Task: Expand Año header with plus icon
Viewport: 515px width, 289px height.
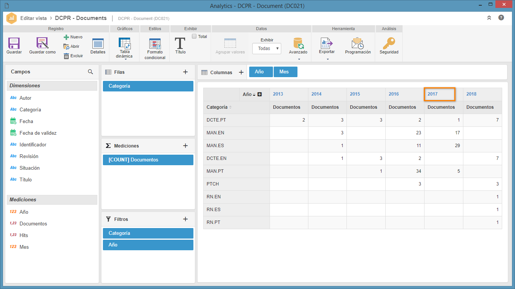Action: pyautogui.click(x=259, y=94)
